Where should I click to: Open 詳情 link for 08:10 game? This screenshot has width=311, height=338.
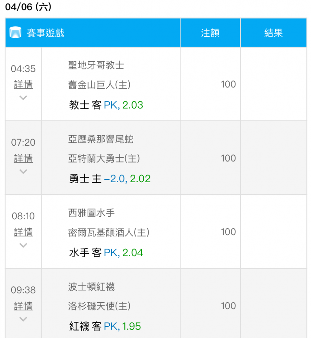click(x=23, y=232)
